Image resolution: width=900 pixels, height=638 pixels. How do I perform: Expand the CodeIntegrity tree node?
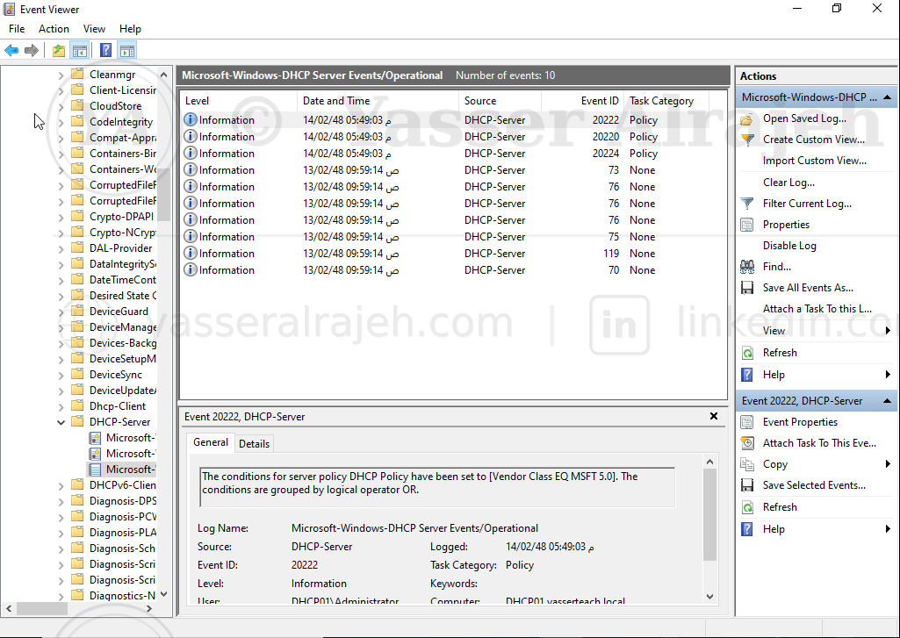point(61,122)
